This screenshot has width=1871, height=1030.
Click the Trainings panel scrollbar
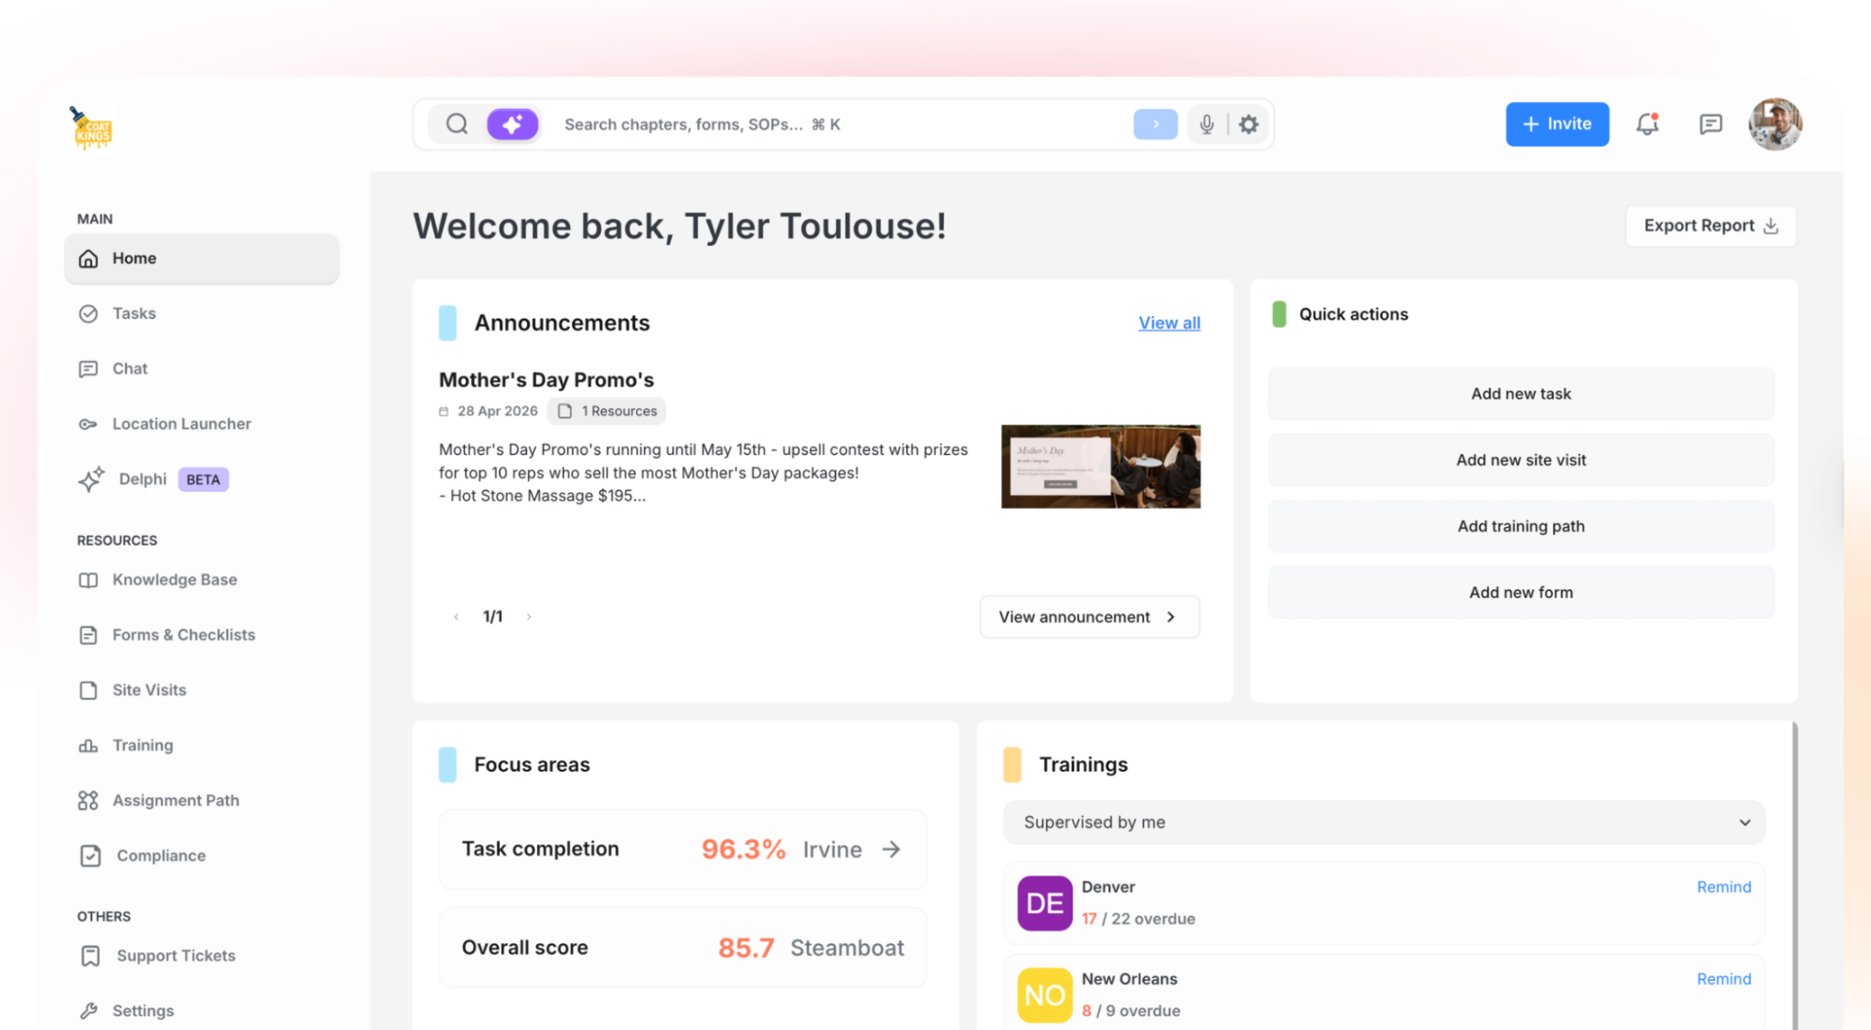tap(1795, 876)
